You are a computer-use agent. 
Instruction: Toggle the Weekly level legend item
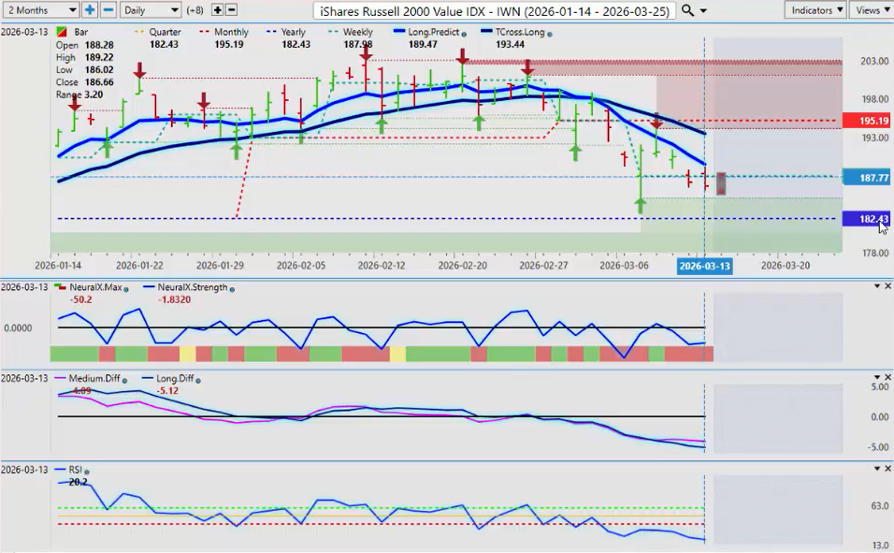pos(352,32)
